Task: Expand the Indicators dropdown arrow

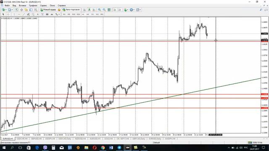Action: (128, 10)
